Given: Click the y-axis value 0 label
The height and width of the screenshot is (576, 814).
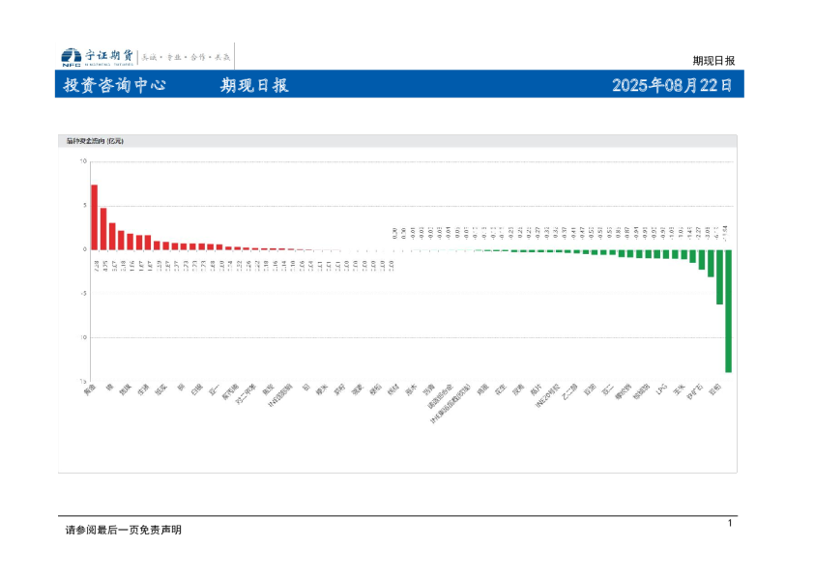Looking at the screenshot, I should click(x=84, y=249).
